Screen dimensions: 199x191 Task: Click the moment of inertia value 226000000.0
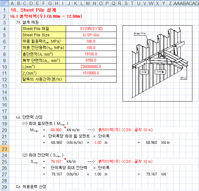pos(91,66)
